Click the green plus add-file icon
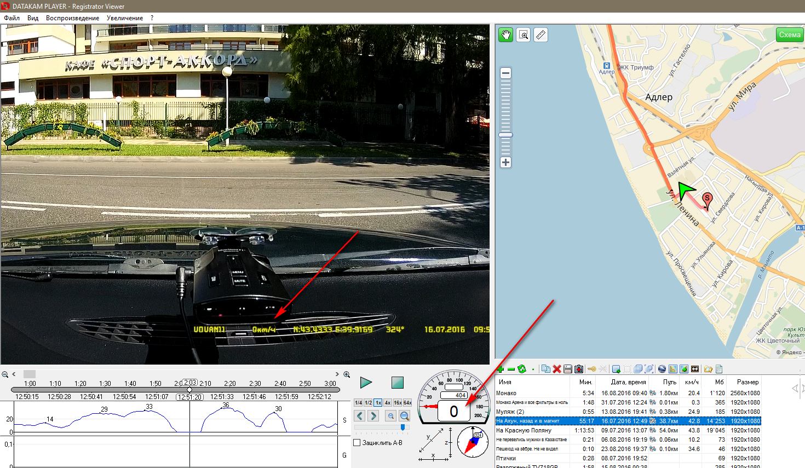The width and height of the screenshot is (805, 468). pyautogui.click(x=501, y=369)
